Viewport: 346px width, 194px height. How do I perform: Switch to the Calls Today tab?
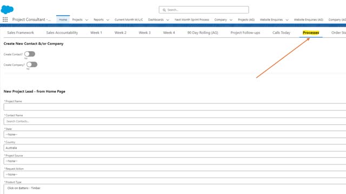point(281,32)
